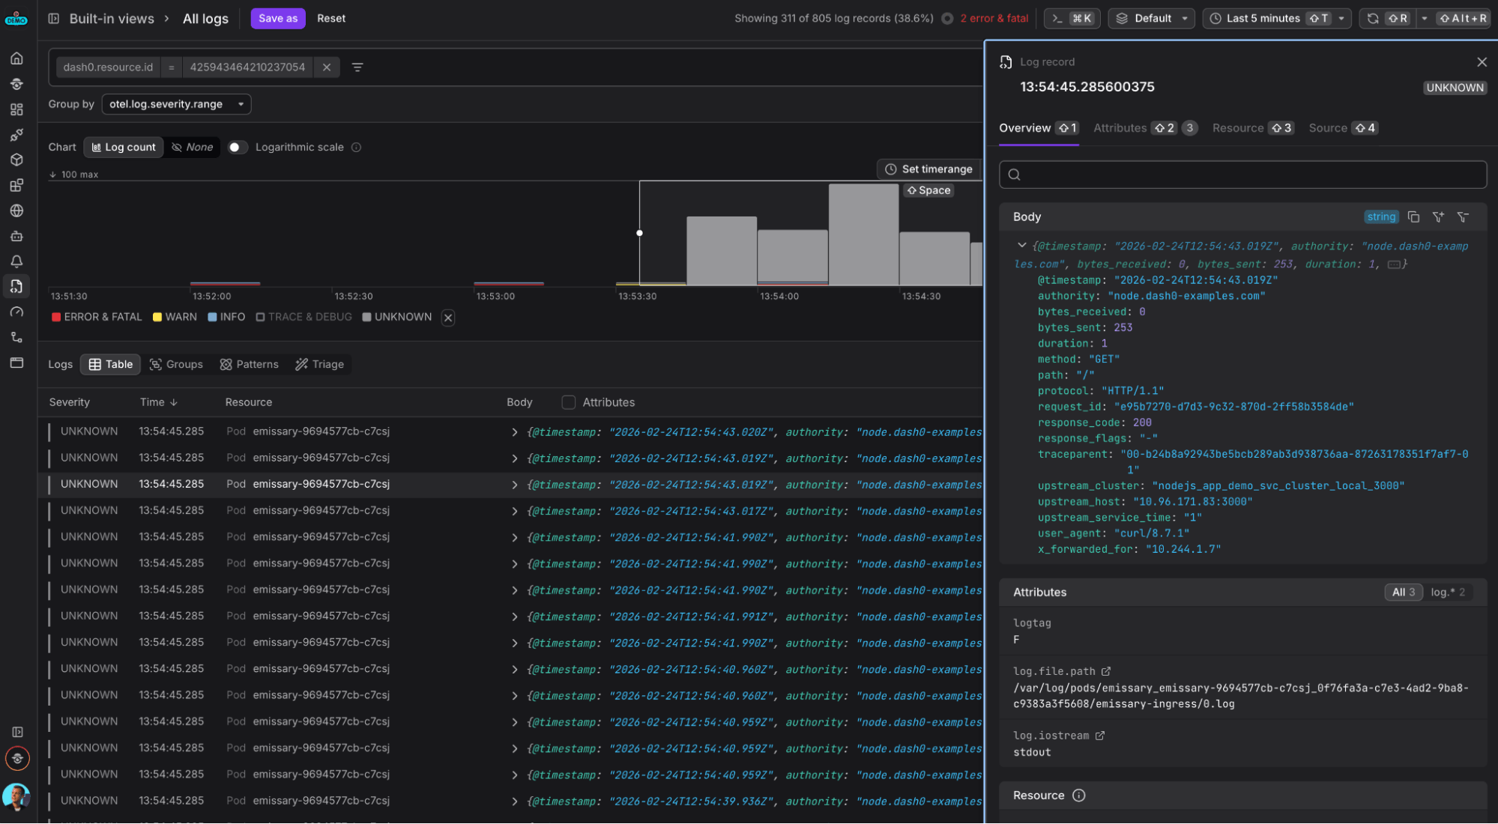Viewport: 1498px width, 824px height.
Task: Click the Resource info icon
Action: click(x=1078, y=796)
